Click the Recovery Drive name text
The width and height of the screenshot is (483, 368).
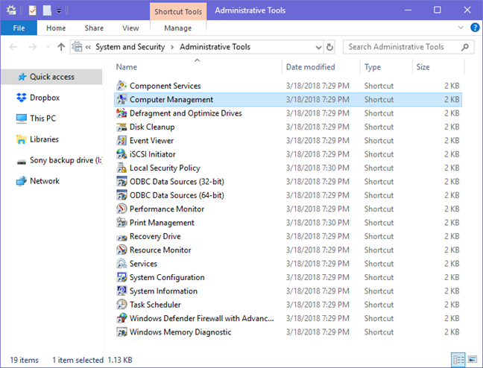point(155,236)
